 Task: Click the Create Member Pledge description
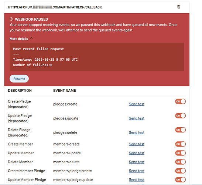[27, 171]
